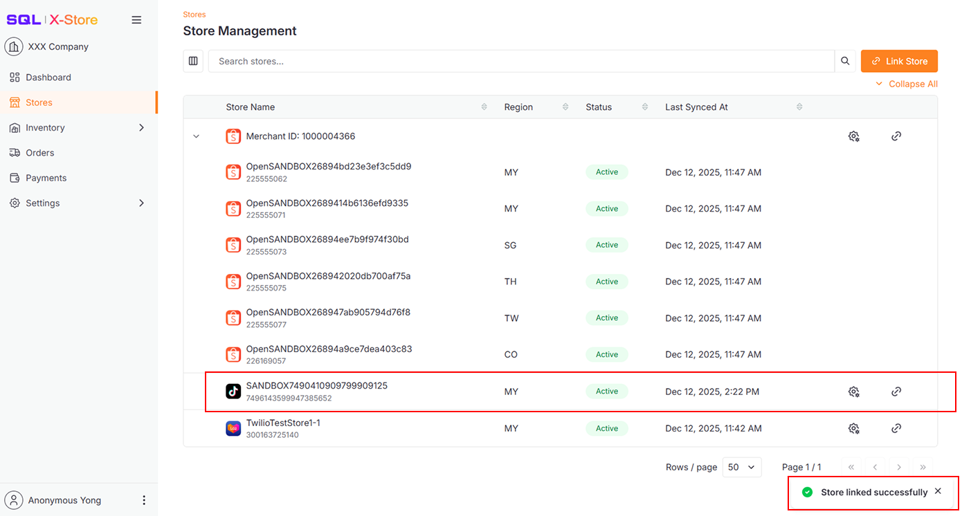Viewport: 962px width, 516px height.
Task: Click link icon for Merchant ID 1000004366
Action: point(896,136)
